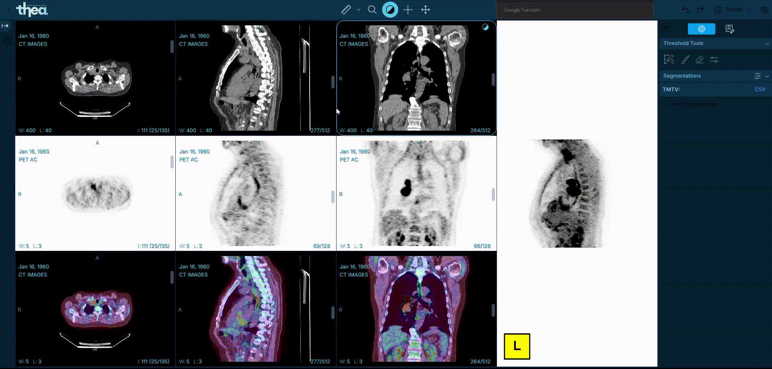Open measurement tool options dropdown arrow

359,10
